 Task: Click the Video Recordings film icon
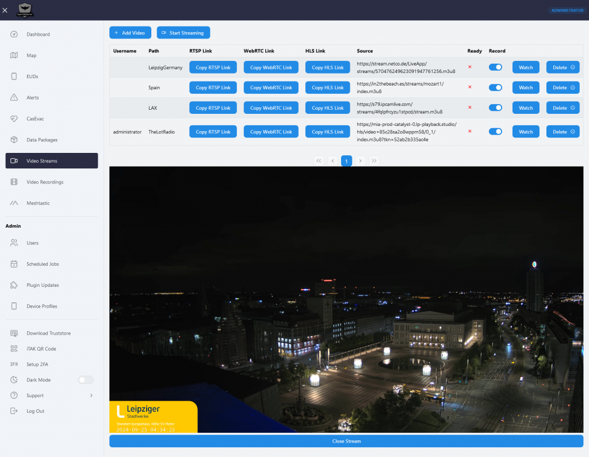[x=14, y=182]
